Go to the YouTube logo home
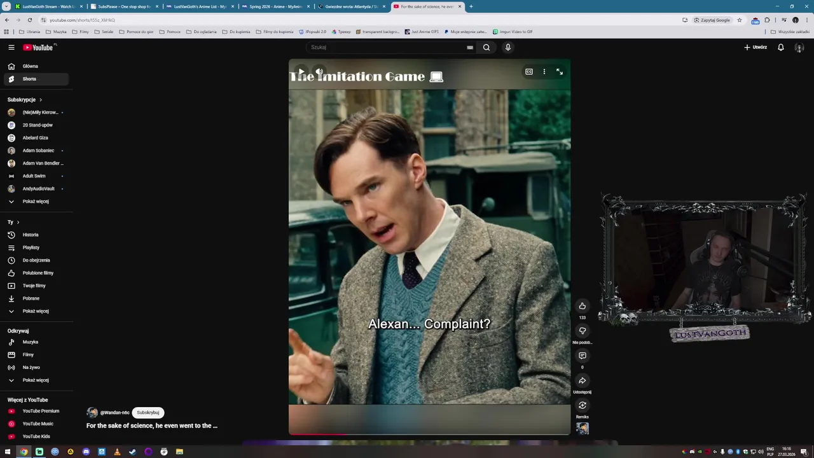 39,47
